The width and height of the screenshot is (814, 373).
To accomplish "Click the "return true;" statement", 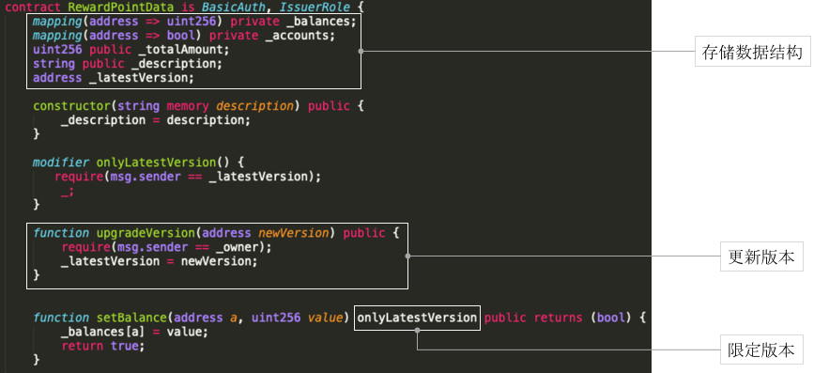I will click(102, 346).
